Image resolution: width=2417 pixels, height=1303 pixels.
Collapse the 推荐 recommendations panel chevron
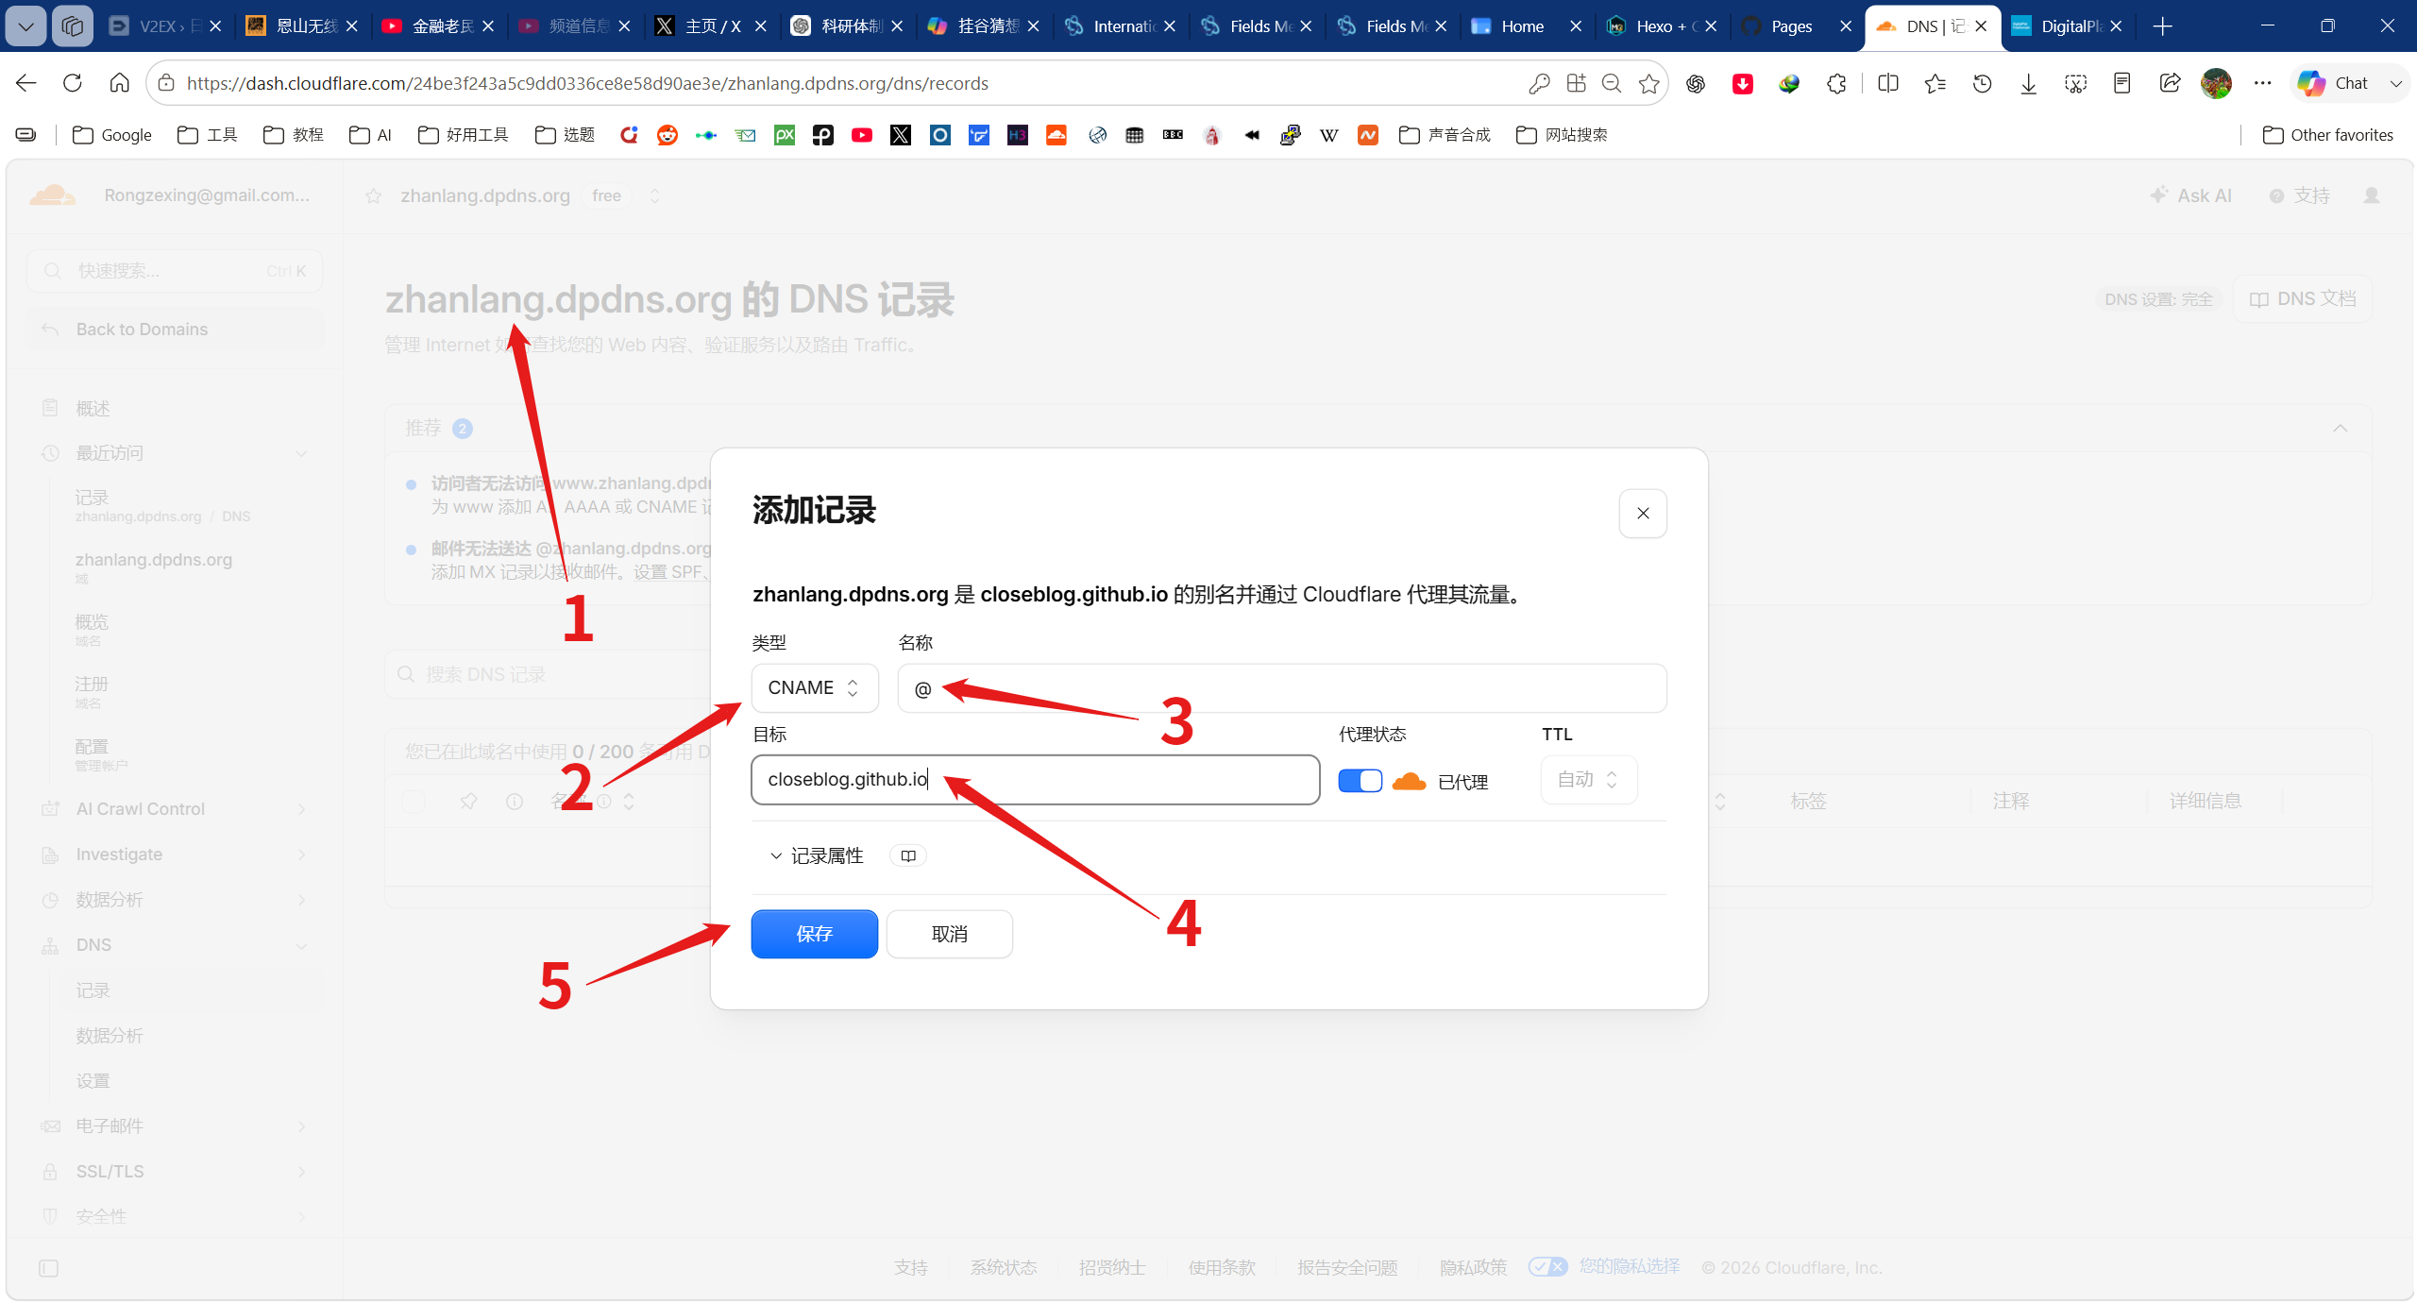pyautogui.click(x=2341, y=428)
